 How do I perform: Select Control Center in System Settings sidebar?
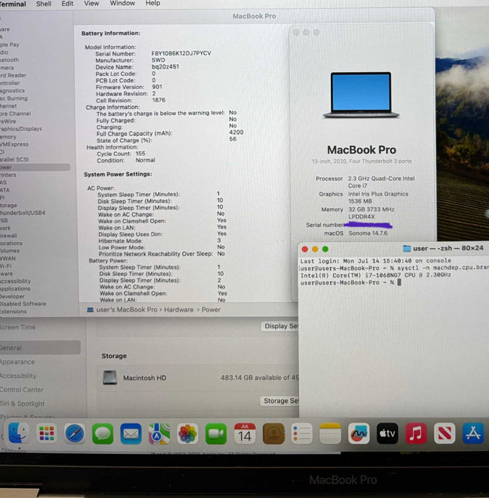[21, 390]
